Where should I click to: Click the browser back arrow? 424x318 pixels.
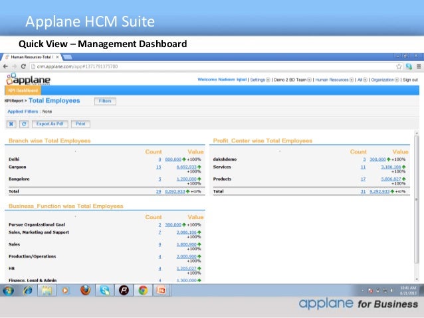(5, 66)
